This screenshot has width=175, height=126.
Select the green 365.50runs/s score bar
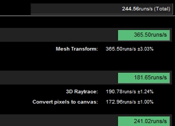144,35
